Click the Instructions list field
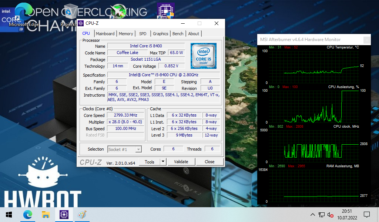Viewport: 379px width, 222px height. [x=164, y=97]
